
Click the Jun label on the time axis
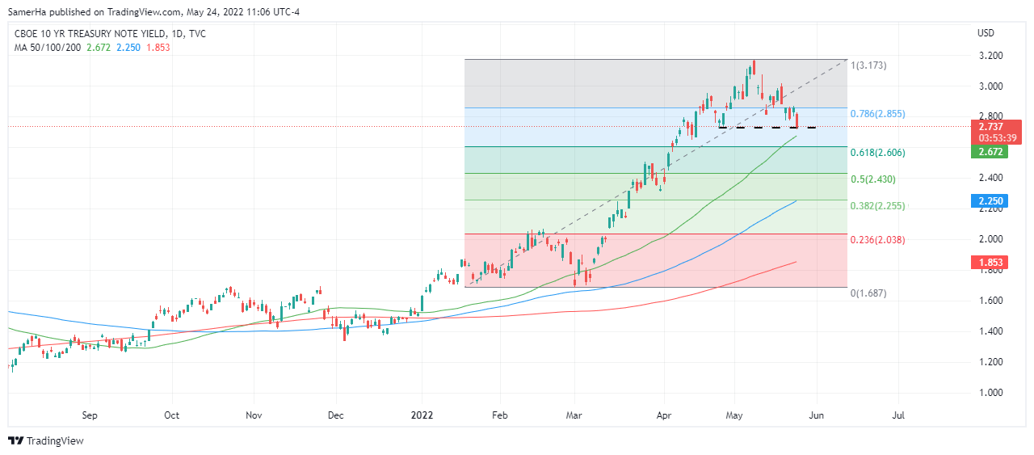pos(817,415)
